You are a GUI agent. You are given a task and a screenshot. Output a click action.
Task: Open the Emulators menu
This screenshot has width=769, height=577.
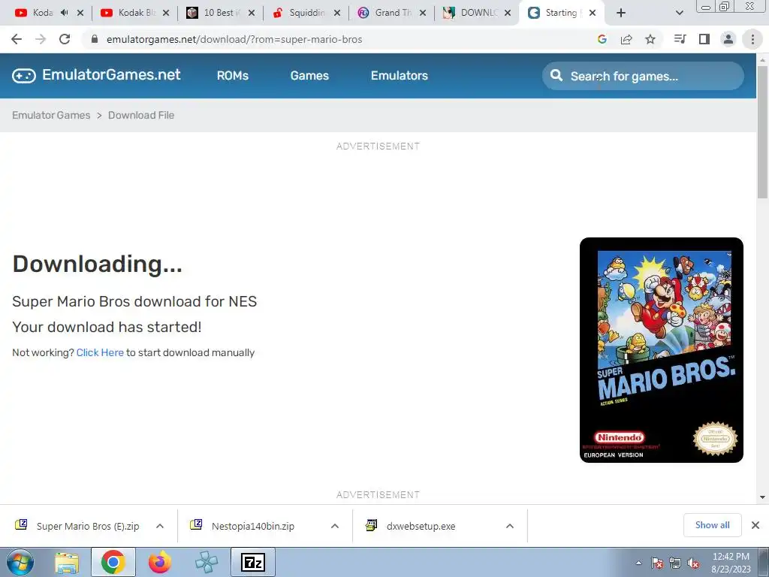[x=400, y=76]
